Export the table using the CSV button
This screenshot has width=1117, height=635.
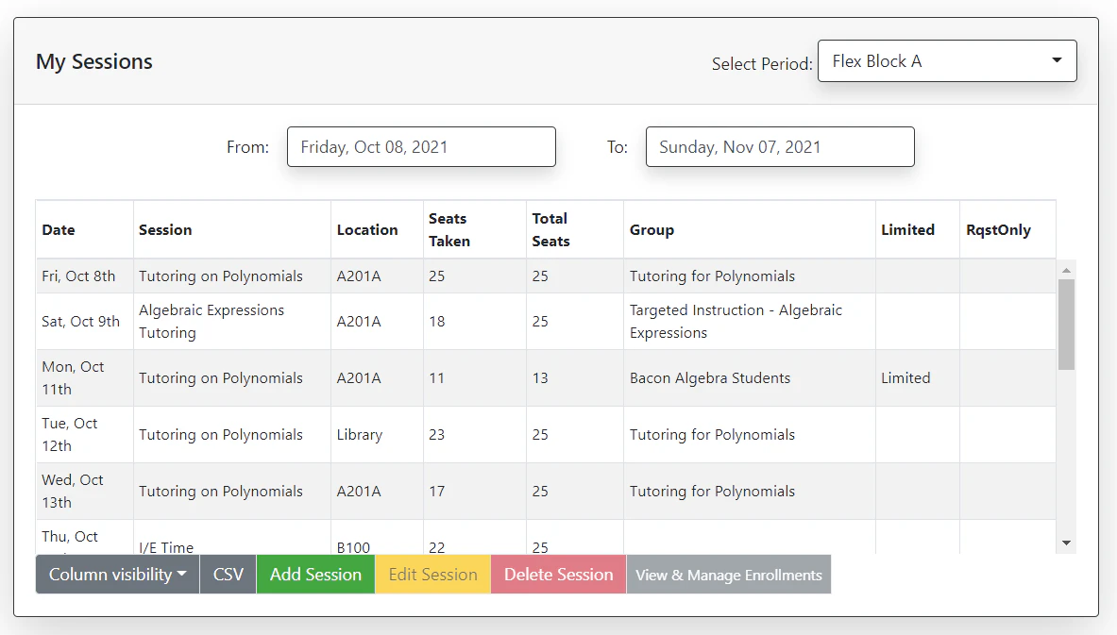(228, 574)
